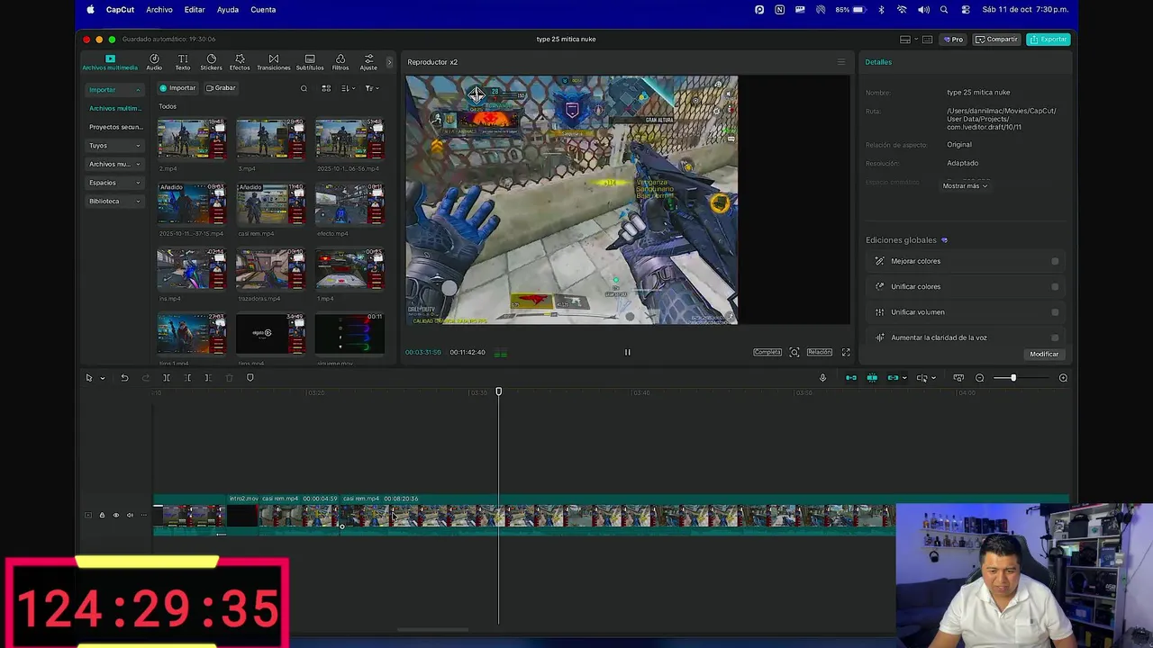
Task: Add a marker with shield icon
Action: click(250, 378)
